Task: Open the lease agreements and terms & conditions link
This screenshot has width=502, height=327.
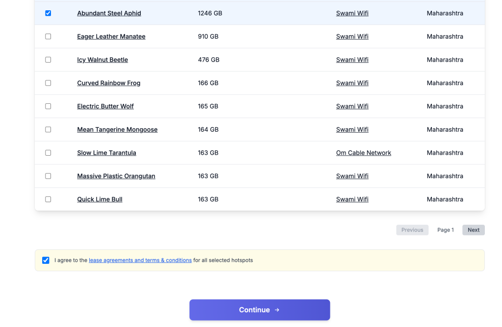Action: [140, 260]
